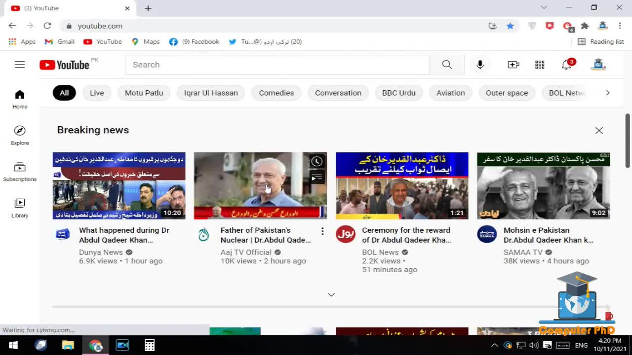Open YouTube bookmark in bookmarks bar
Viewport: 632px width, 355px height.
pyautogui.click(x=103, y=42)
